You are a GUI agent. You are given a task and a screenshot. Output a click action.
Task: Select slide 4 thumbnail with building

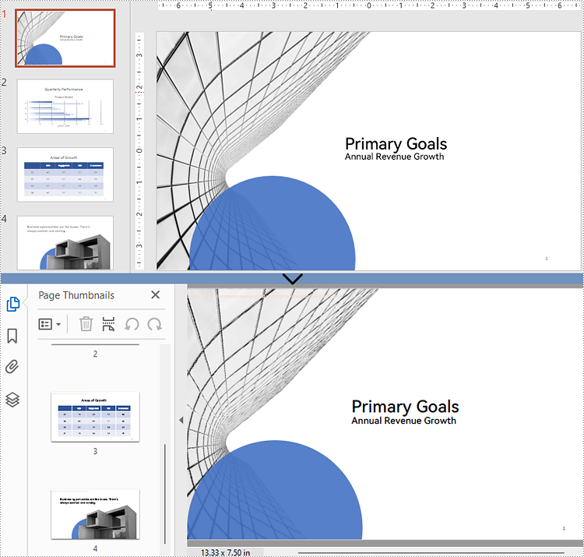(65, 242)
